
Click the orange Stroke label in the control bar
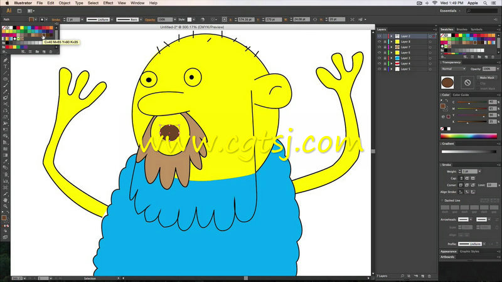click(x=56, y=19)
